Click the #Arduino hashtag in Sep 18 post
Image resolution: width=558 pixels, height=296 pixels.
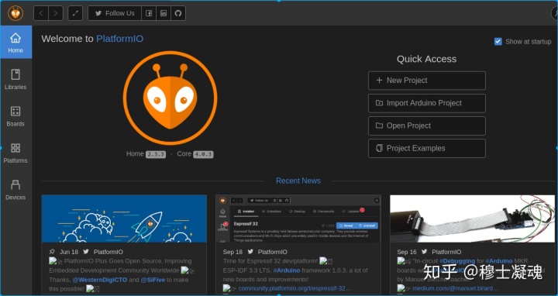[287, 270]
